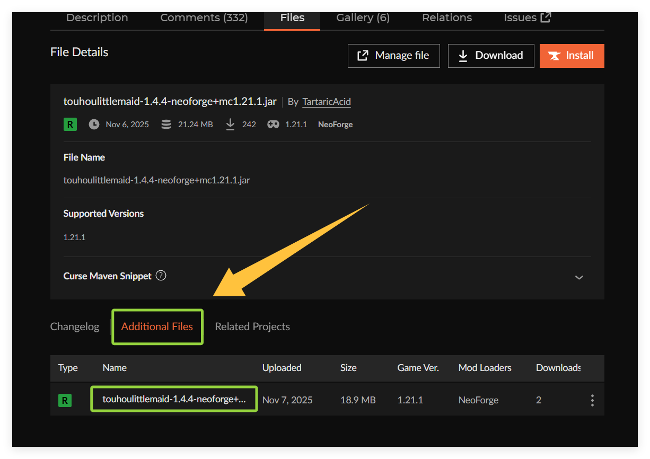Image resolution: width=650 pixels, height=459 pixels.
Task: Click the file name text under File Name
Action: click(x=156, y=180)
